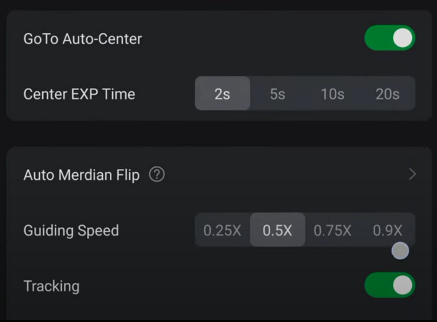This screenshot has width=437, height=322.
Task: Select 2s Center EXP Time
Action: (223, 93)
